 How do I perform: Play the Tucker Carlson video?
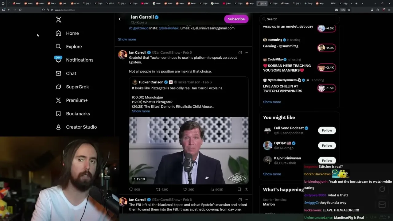tap(189, 150)
